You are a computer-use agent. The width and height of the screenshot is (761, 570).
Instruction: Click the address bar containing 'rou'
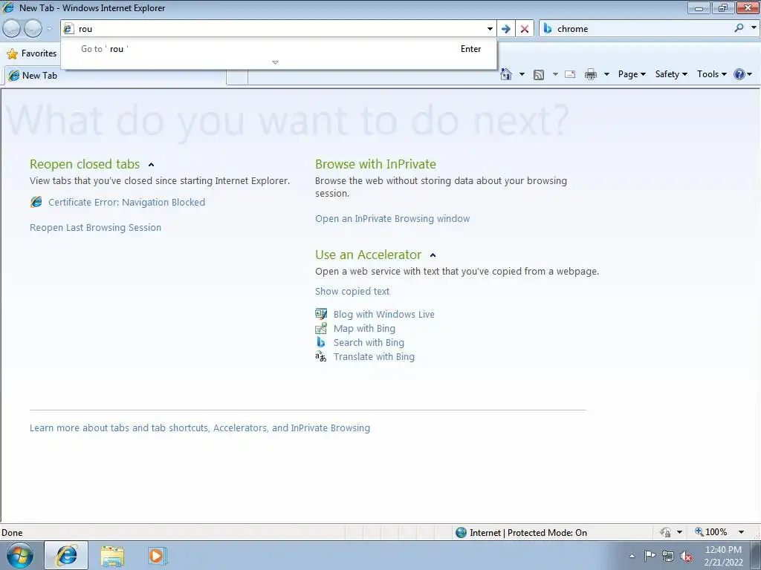click(x=279, y=29)
